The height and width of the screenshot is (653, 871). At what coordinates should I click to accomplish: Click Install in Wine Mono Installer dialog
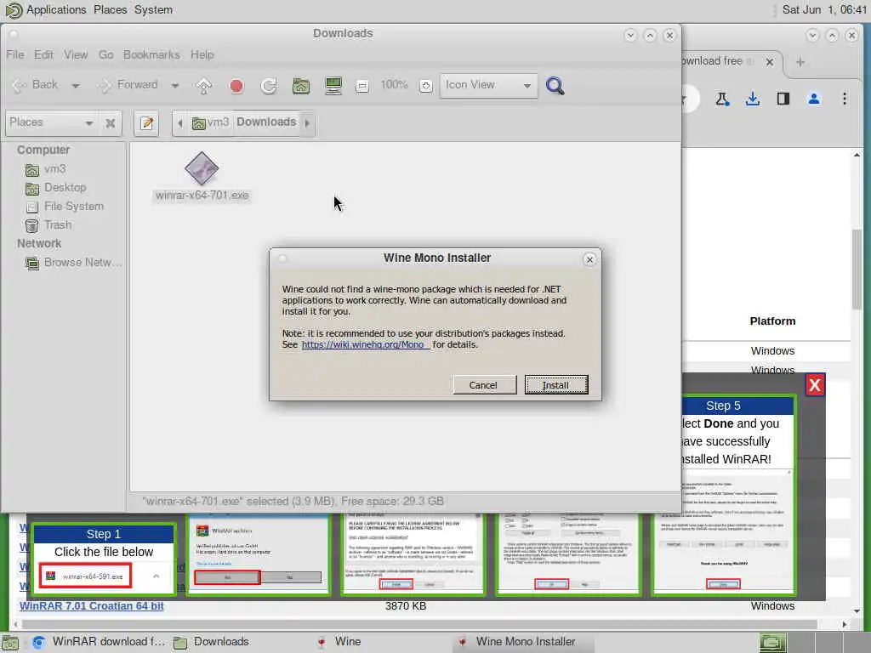coord(556,385)
